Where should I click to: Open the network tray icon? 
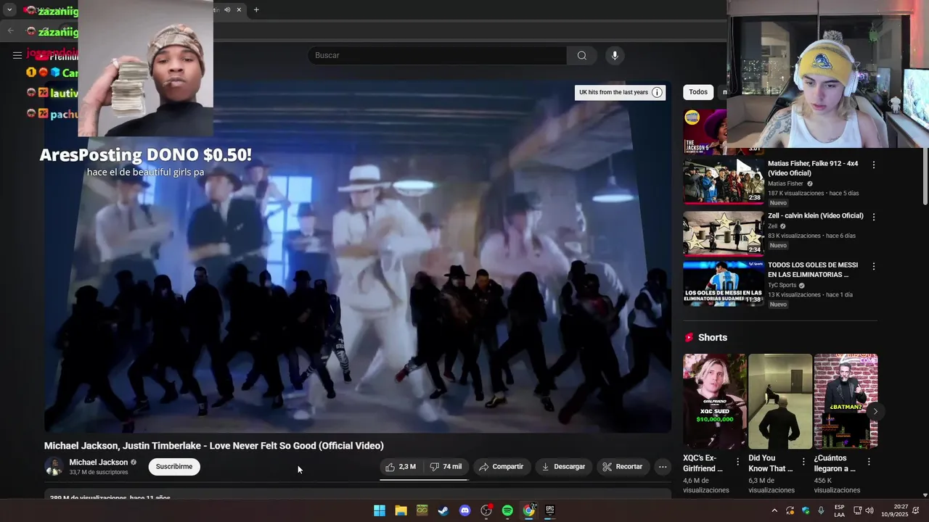point(857,510)
